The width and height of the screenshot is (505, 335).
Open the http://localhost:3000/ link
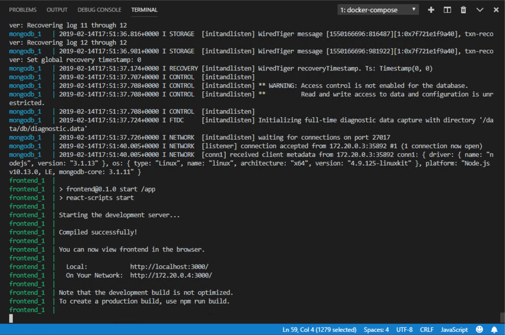[170, 267]
